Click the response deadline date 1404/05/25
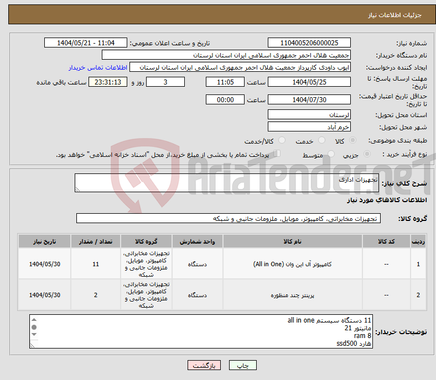Viewport: 436px width, 380px height. point(309,82)
